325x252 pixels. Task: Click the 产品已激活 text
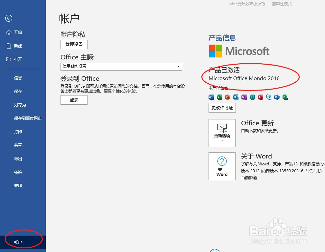pyautogui.click(x=224, y=70)
